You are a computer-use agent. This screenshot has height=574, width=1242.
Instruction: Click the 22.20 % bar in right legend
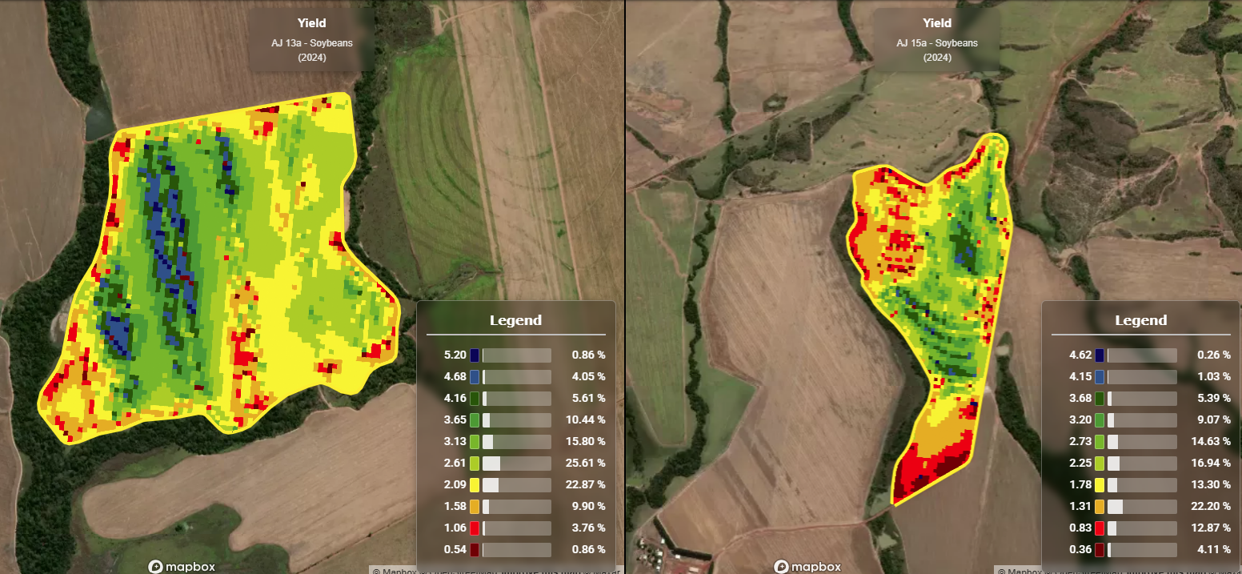coord(1142,507)
